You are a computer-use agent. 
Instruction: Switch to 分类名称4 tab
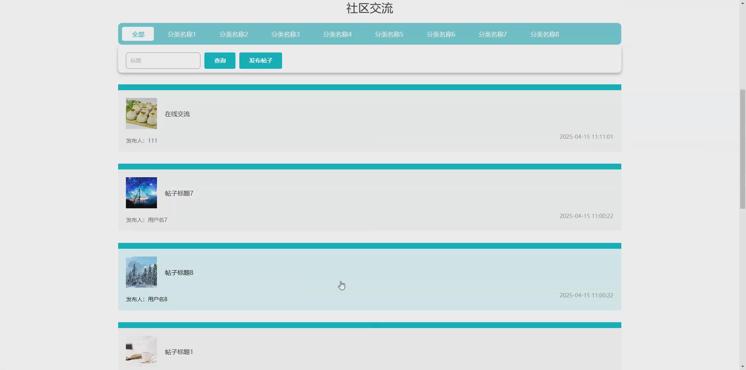(x=337, y=34)
